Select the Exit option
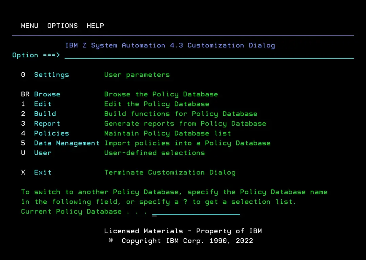Screen dimensions: 366x260 point(43,173)
